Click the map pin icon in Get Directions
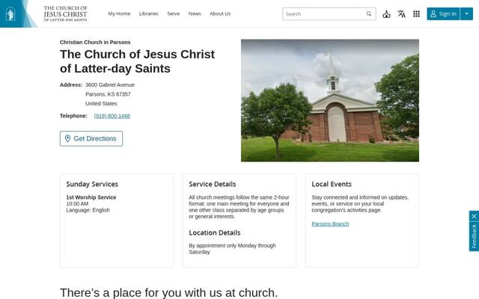 pyautogui.click(x=67, y=138)
